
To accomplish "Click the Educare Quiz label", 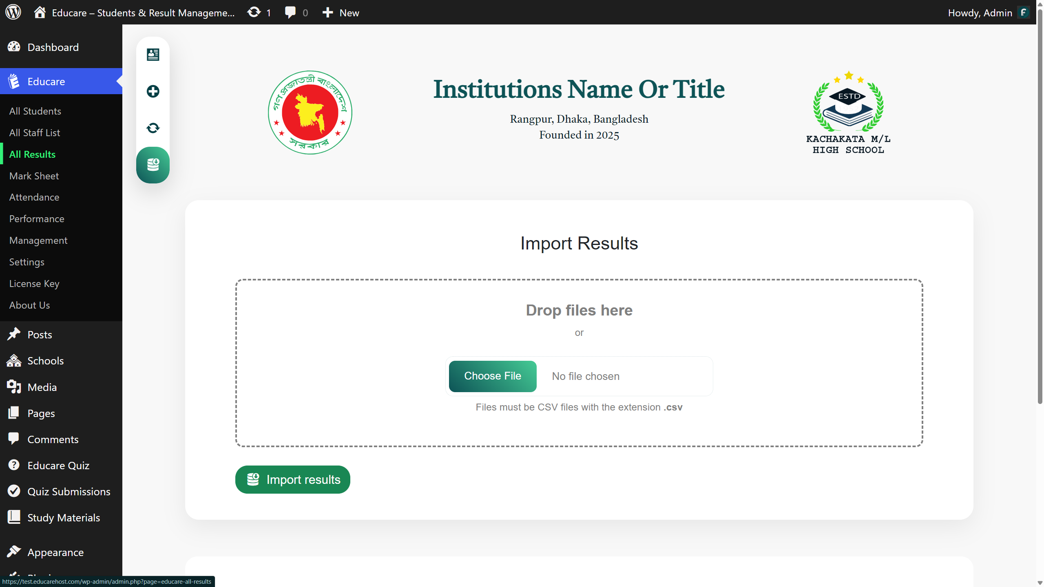I will tap(58, 465).
